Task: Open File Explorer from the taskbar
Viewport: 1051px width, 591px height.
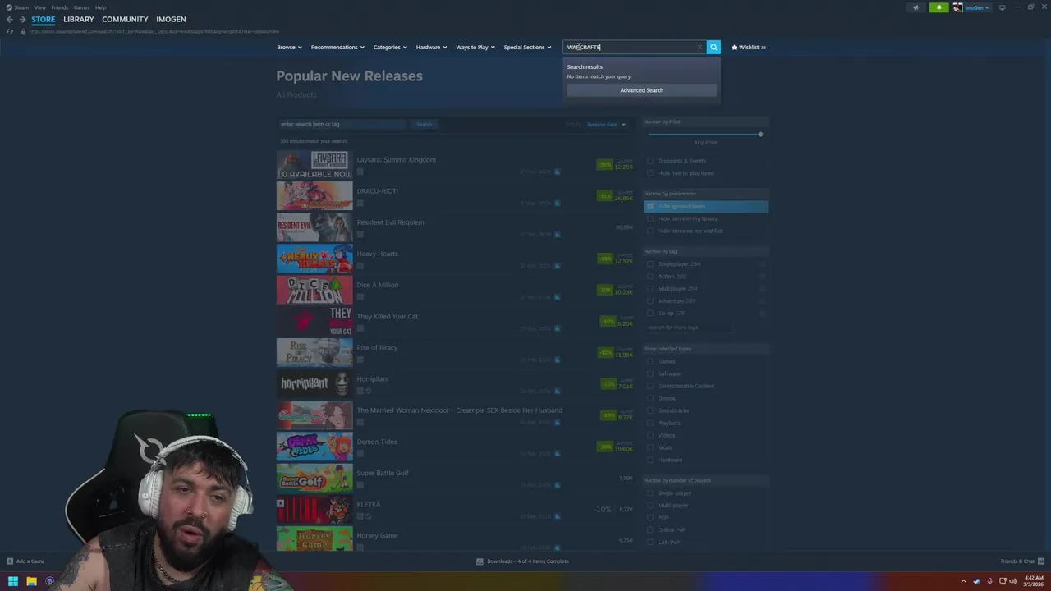Action: click(31, 581)
